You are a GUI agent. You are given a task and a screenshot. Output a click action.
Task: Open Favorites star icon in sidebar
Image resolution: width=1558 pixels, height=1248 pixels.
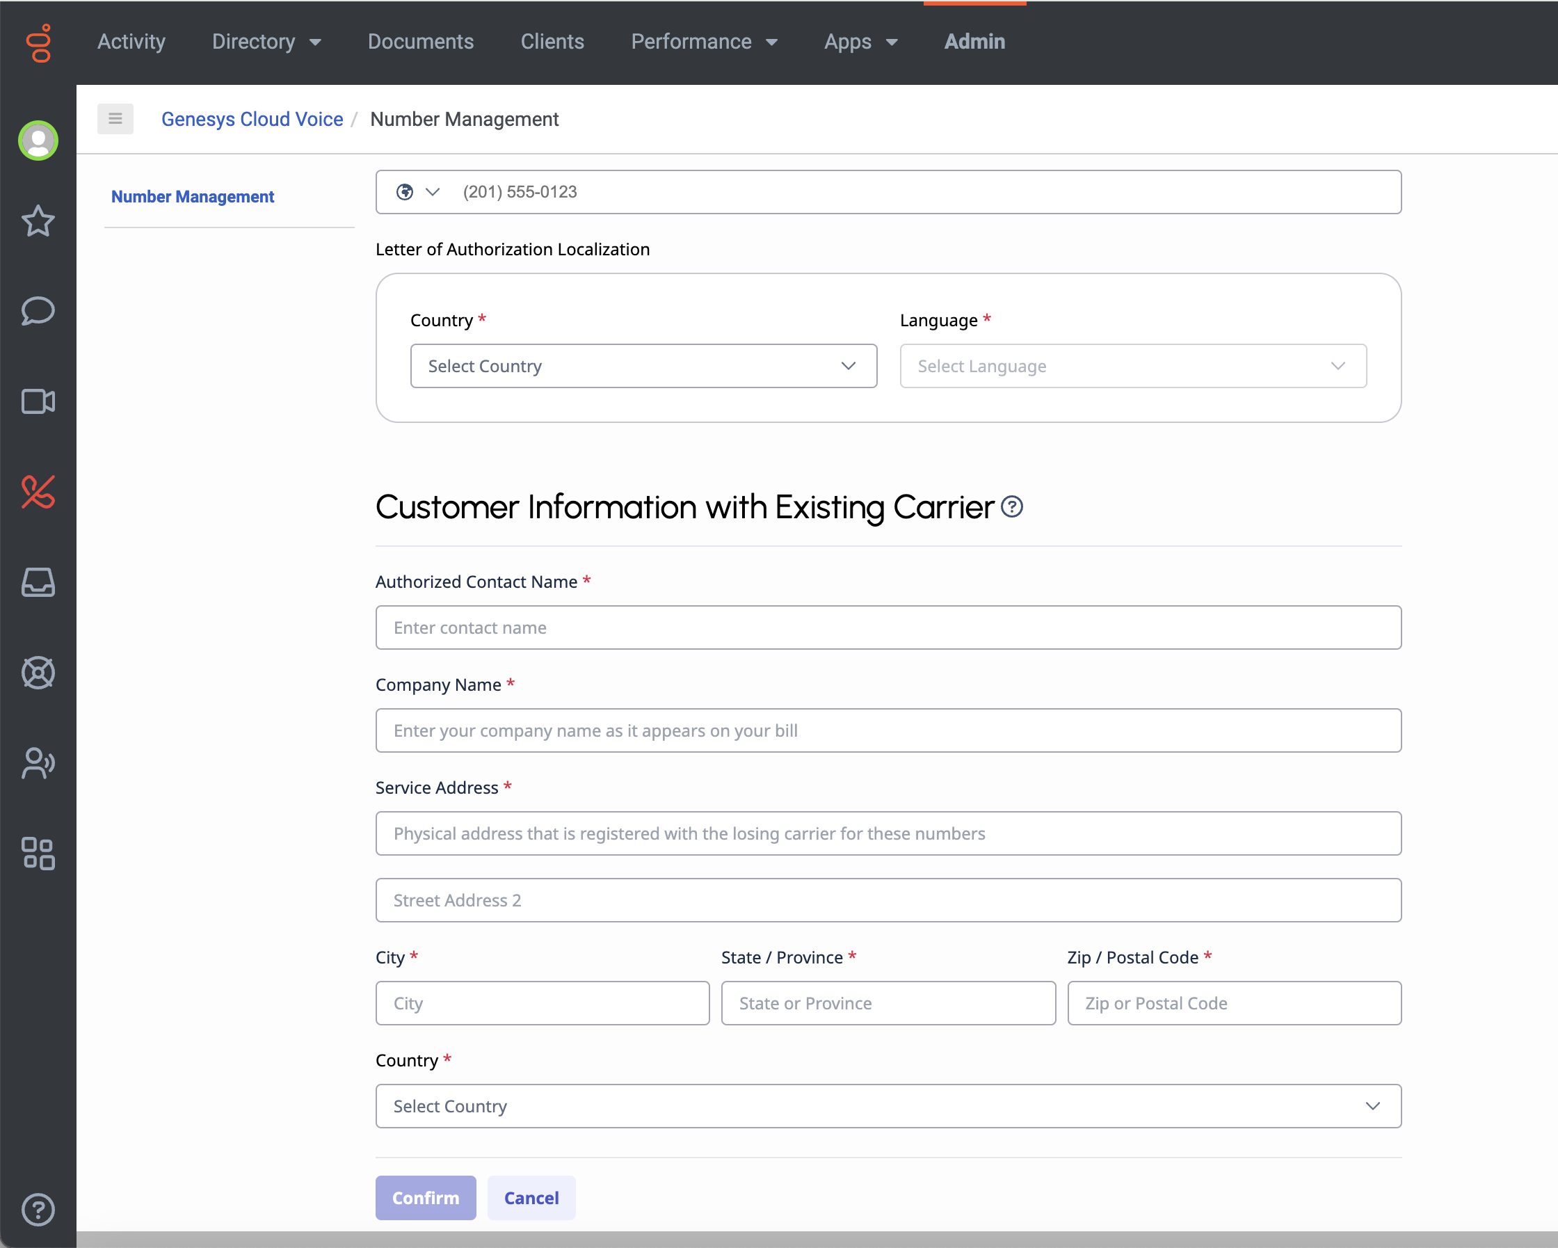[38, 221]
